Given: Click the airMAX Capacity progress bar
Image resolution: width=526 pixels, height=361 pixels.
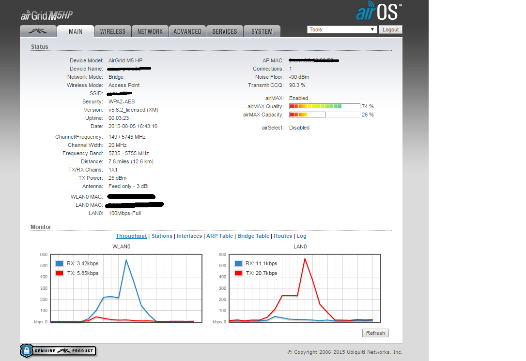Looking at the screenshot, I should pyautogui.click(x=325, y=115).
